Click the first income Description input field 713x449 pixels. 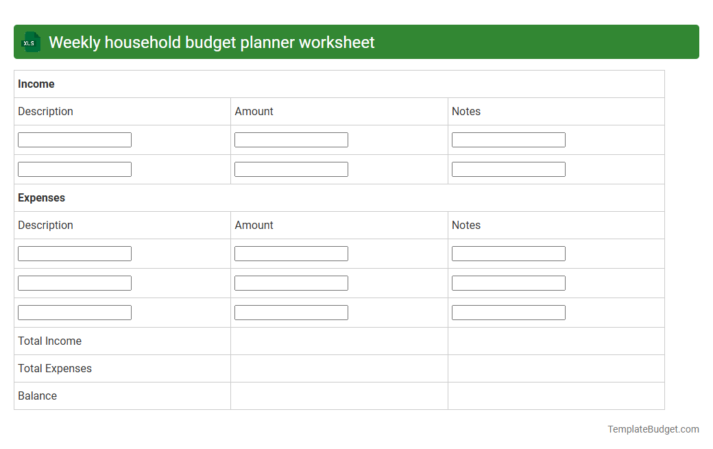point(74,139)
